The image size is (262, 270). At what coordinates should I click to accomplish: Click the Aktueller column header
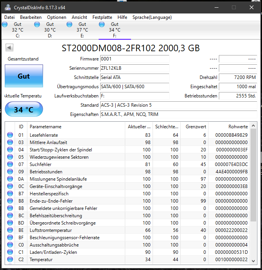coord(139,127)
